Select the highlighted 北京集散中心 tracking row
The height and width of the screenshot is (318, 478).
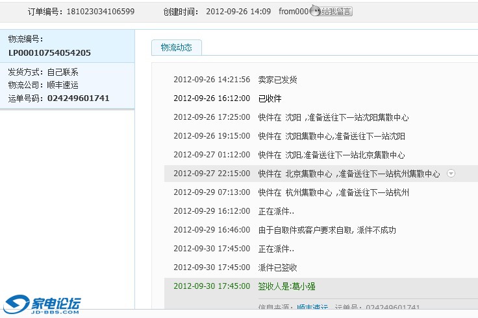348,174
